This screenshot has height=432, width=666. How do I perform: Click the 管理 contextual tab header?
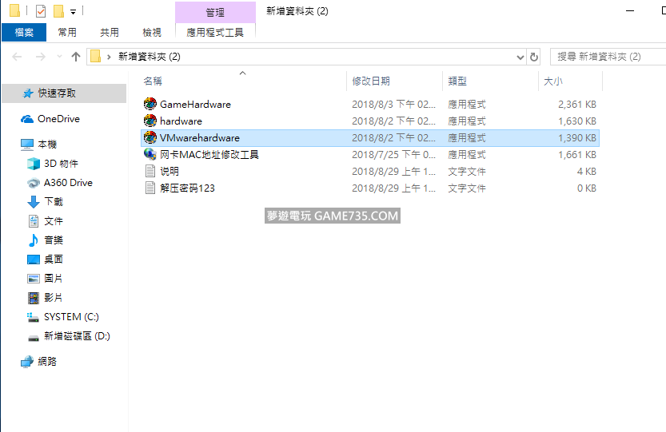coord(215,12)
